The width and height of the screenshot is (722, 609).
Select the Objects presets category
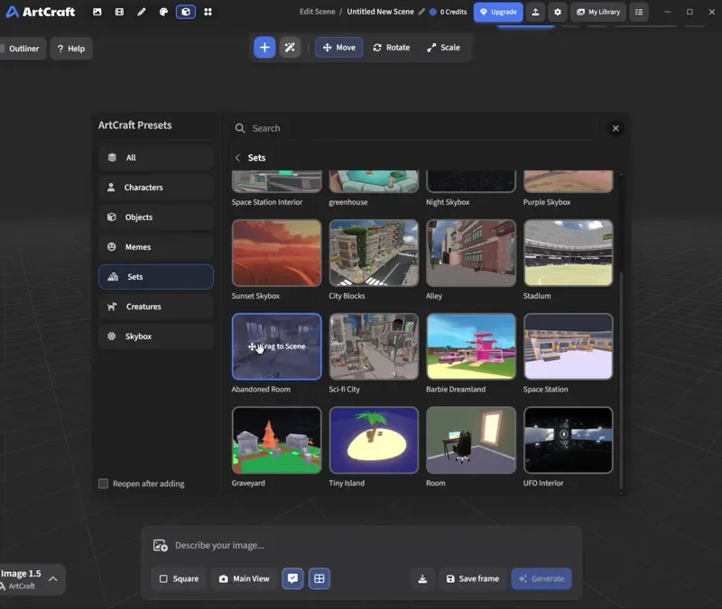[156, 217]
